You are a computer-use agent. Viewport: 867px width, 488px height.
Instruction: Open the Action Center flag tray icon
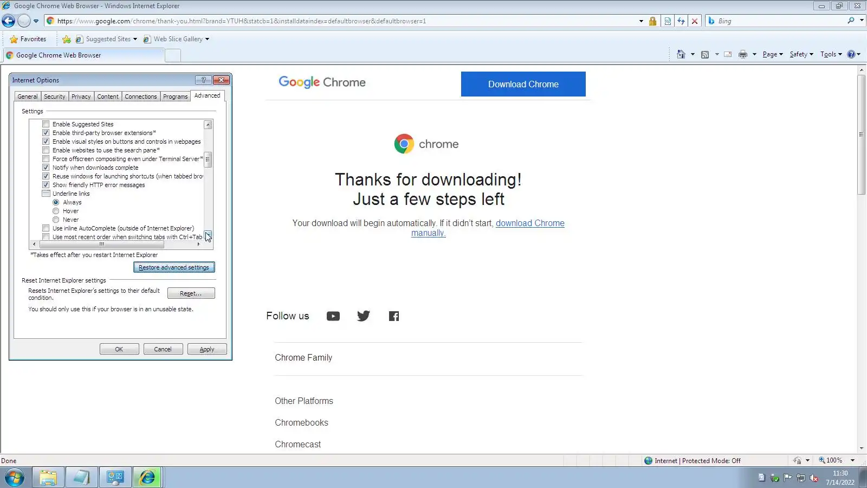pos(787,478)
